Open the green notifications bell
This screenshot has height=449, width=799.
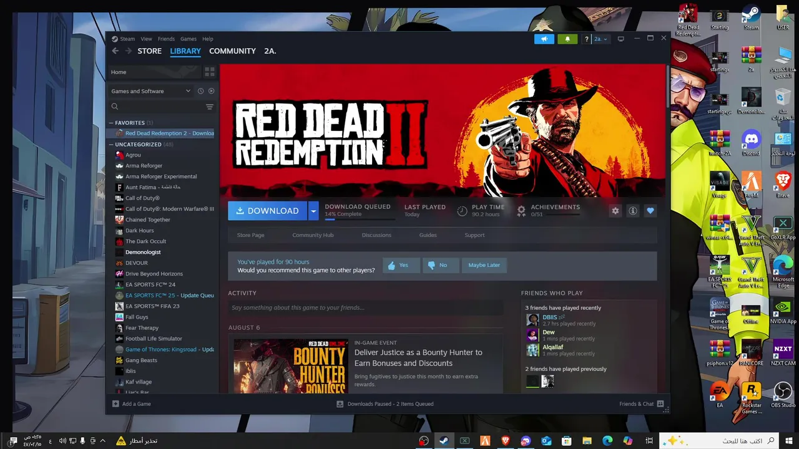coord(567,39)
